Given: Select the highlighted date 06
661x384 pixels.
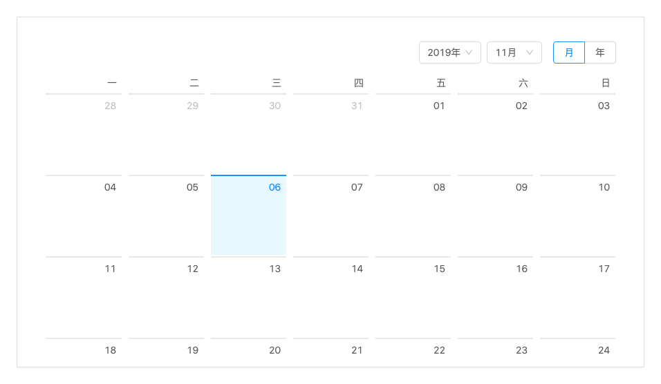Looking at the screenshot, I should pyautogui.click(x=248, y=215).
